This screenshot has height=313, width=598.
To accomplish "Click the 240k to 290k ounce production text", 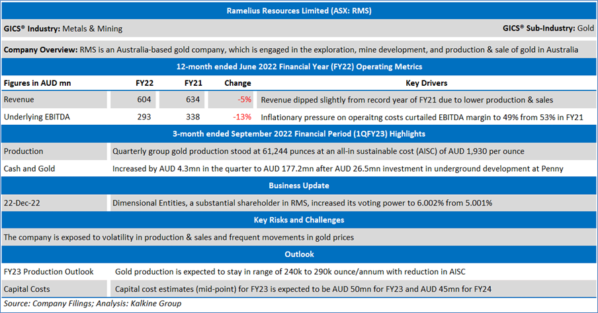I will tap(290, 272).
